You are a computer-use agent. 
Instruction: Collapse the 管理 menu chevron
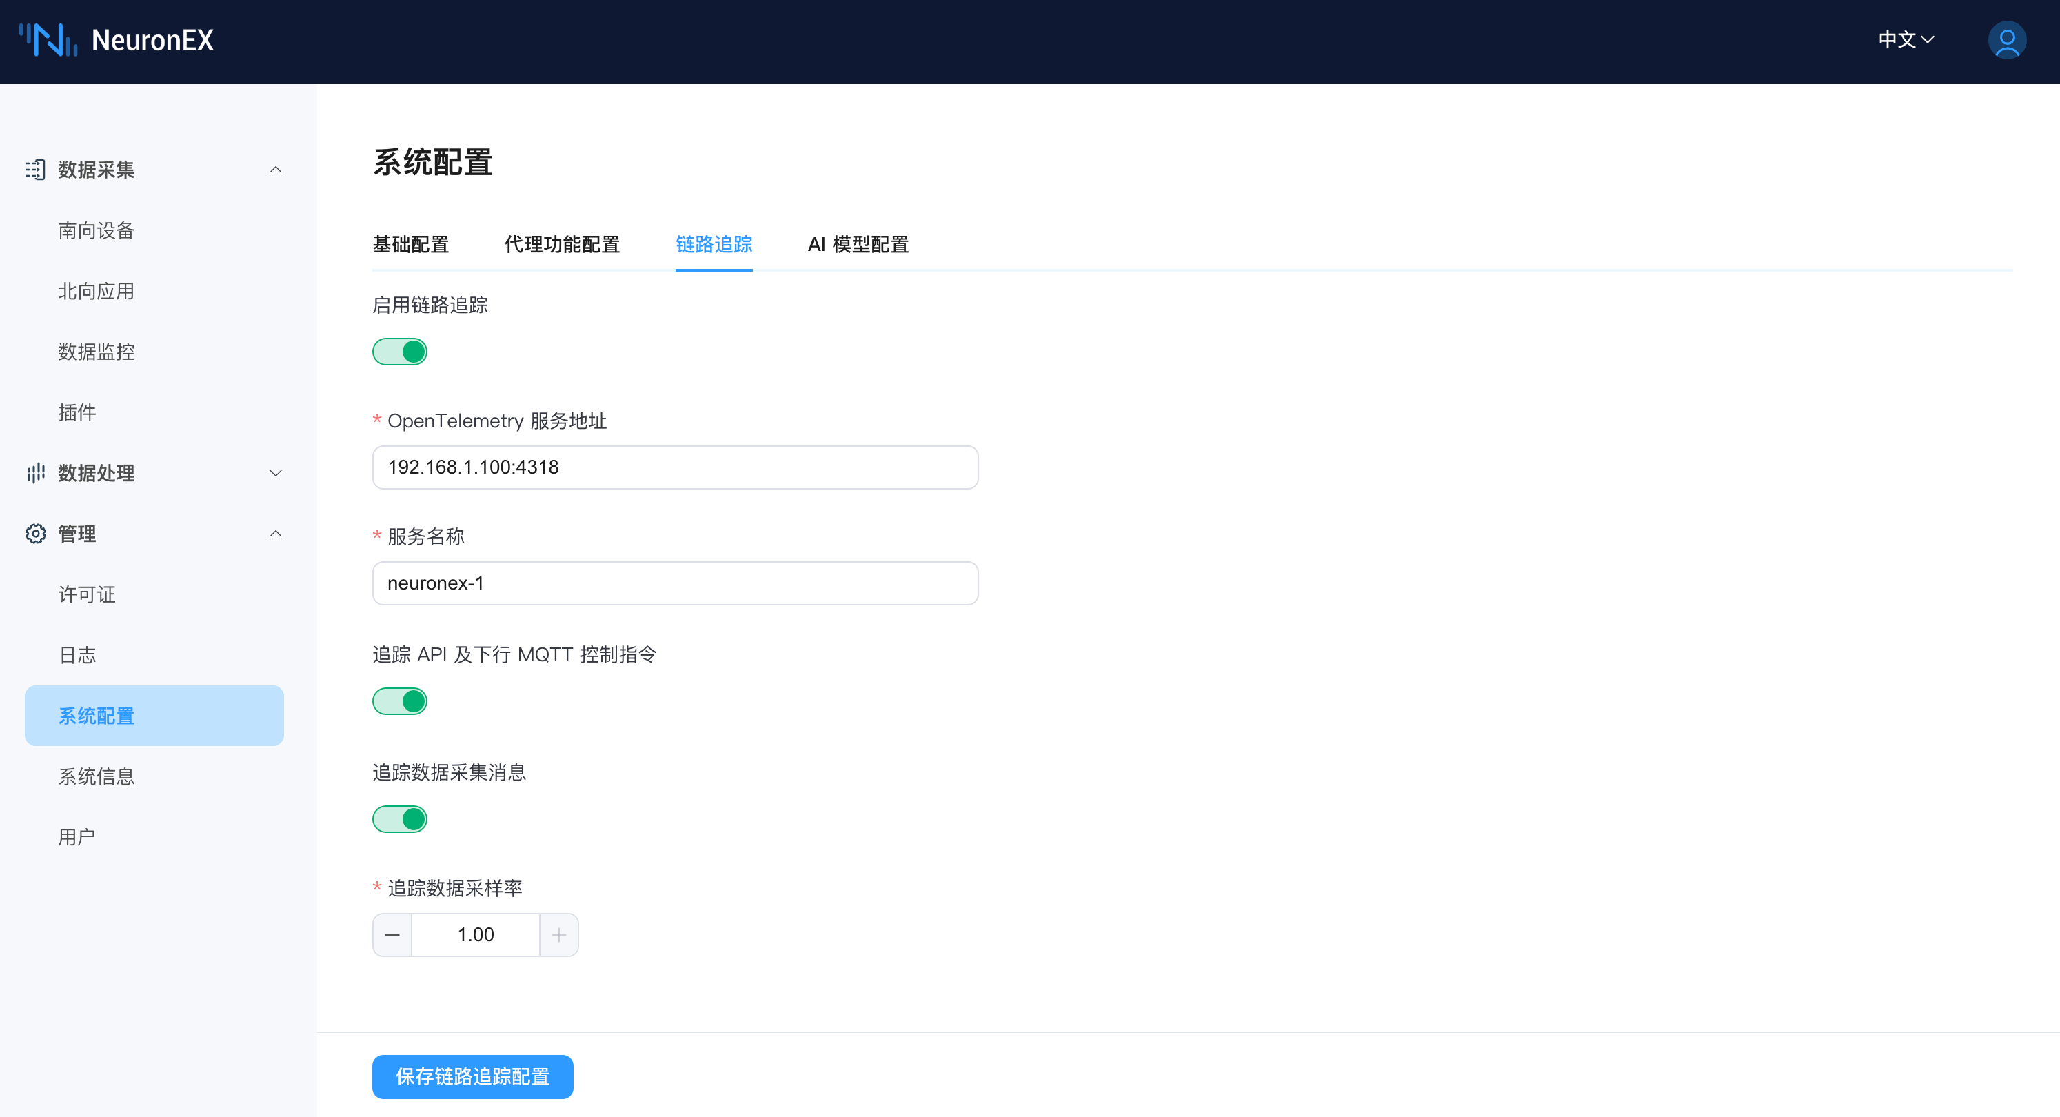(276, 534)
